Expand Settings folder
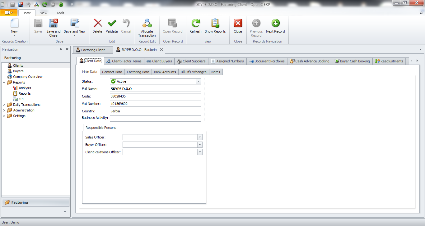The width and height of the screenshot is (425, 226). tap(4, 116)
